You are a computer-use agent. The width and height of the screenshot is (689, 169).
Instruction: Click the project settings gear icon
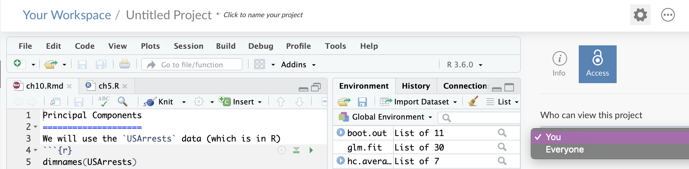tap(640, 15)
